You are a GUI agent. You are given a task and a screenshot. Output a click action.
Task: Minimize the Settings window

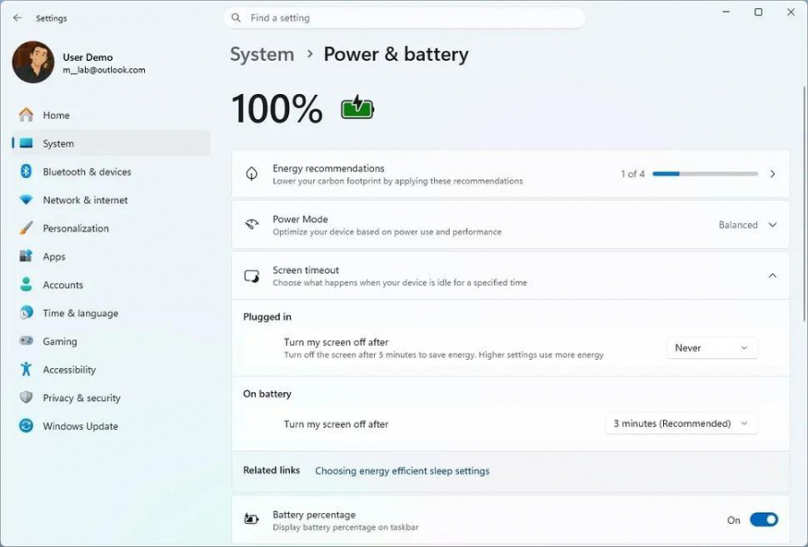click(x=726, y=12)
